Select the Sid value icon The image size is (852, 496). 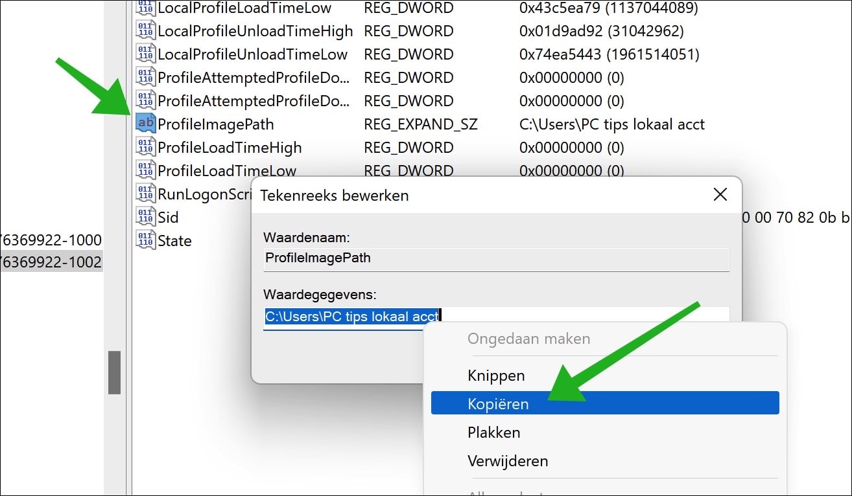pos(145,217)
